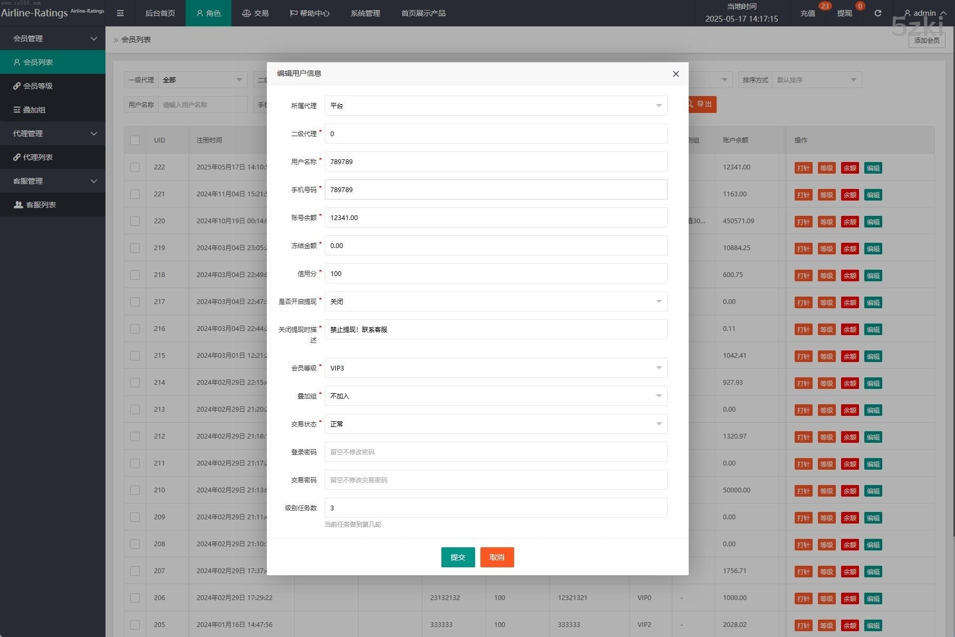The height and width of the screenshot is (637, 955).
Task: Refresh the page with the reload icon
Action: pyautogui.click(x=877, y=13)
